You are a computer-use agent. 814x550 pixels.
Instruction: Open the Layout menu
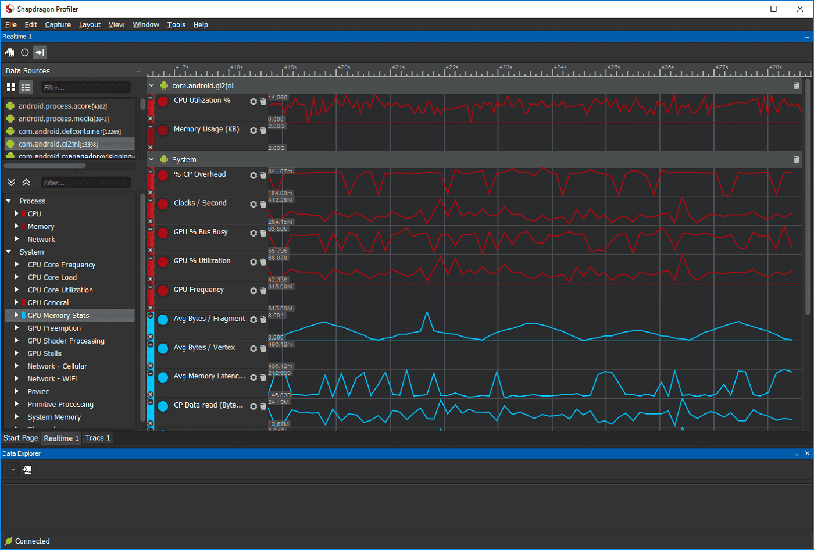(90, 24)
